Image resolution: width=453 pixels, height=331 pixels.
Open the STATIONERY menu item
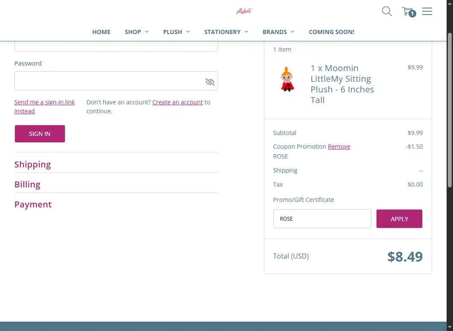pyautogui.click(x=222, y=32)
